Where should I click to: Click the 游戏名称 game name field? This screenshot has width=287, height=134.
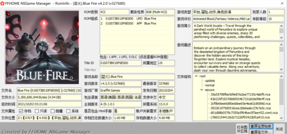coord(137,77)
